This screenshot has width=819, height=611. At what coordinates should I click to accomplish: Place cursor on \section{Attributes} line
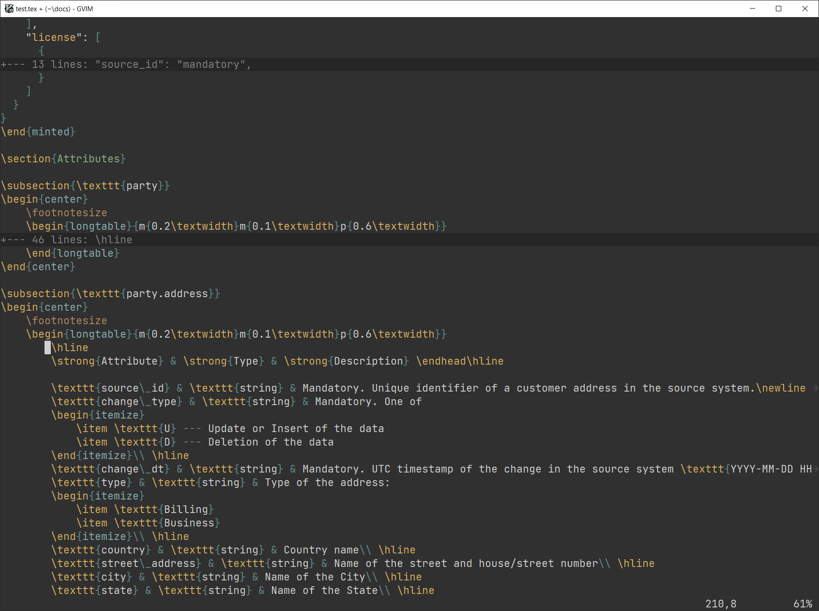(63, 159)
